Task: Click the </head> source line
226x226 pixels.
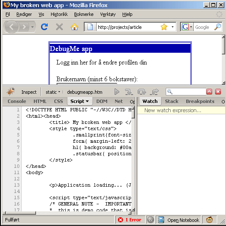Action: 36,166
